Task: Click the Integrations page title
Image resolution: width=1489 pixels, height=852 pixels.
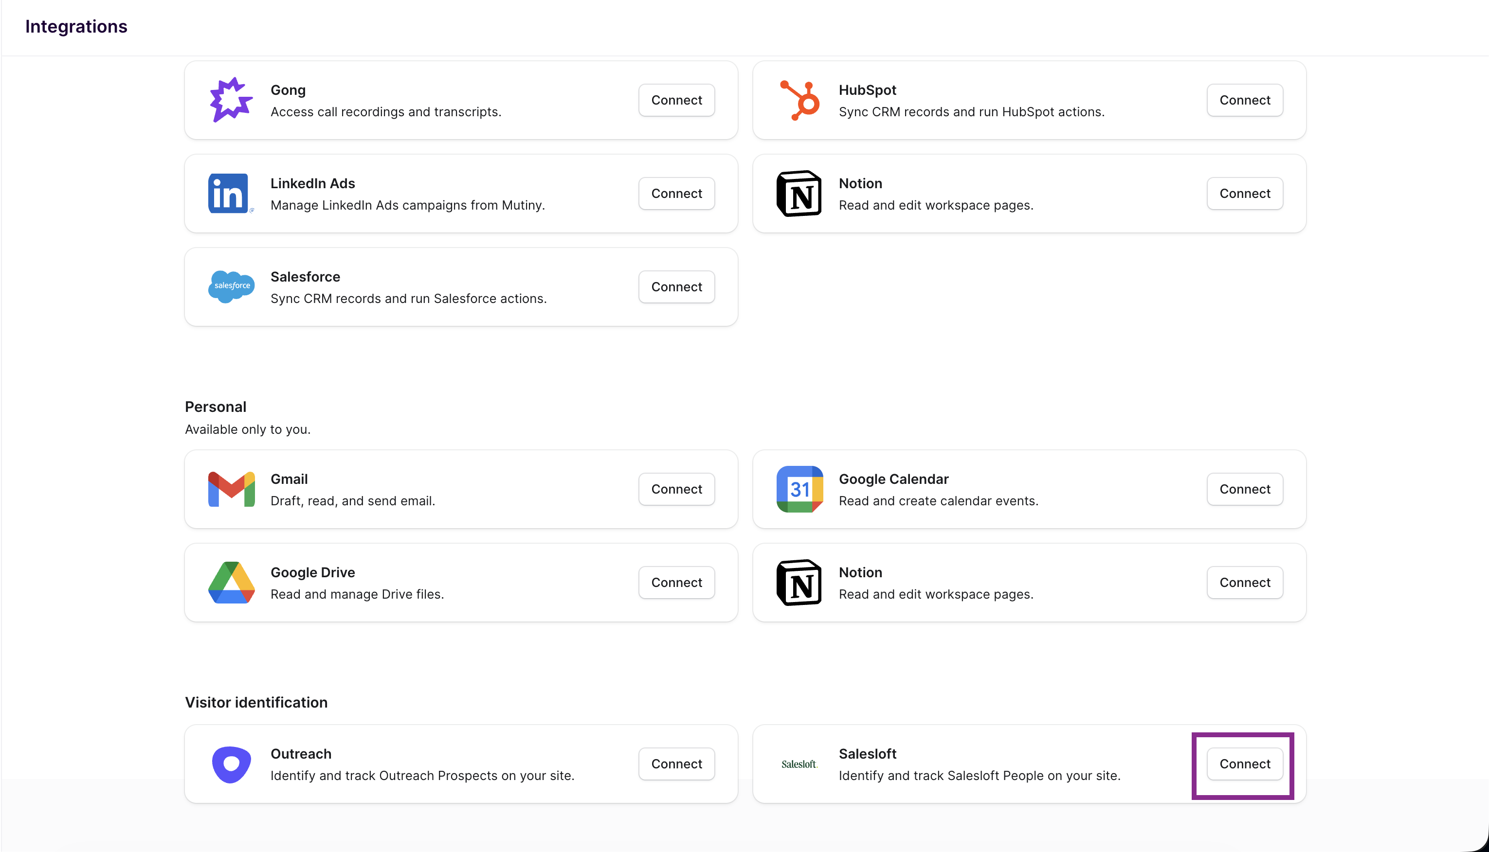Action: tap(76, 26)
